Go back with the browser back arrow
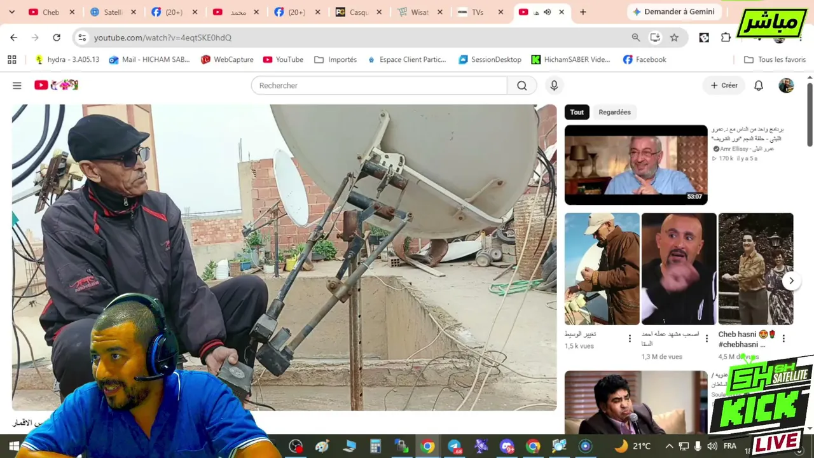Screen dimensions: 814x458 14,38
